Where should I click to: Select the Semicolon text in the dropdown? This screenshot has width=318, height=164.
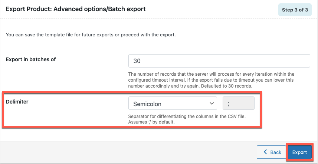[x=147, y=104]
